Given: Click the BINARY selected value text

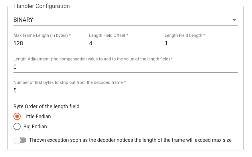Looking at the screenshot, I should coord(23,20).
